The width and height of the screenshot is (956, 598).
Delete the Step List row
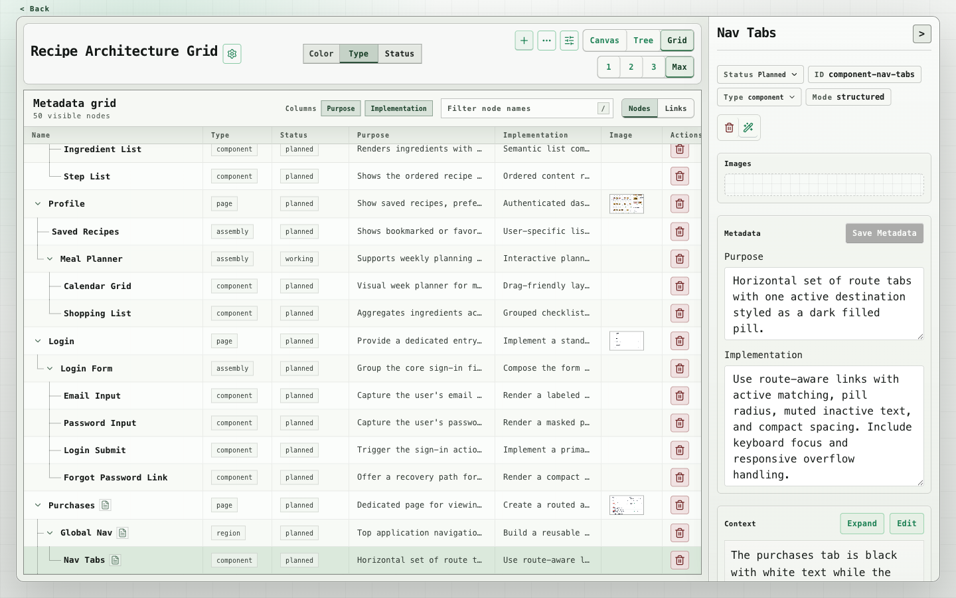click(680, 176)
